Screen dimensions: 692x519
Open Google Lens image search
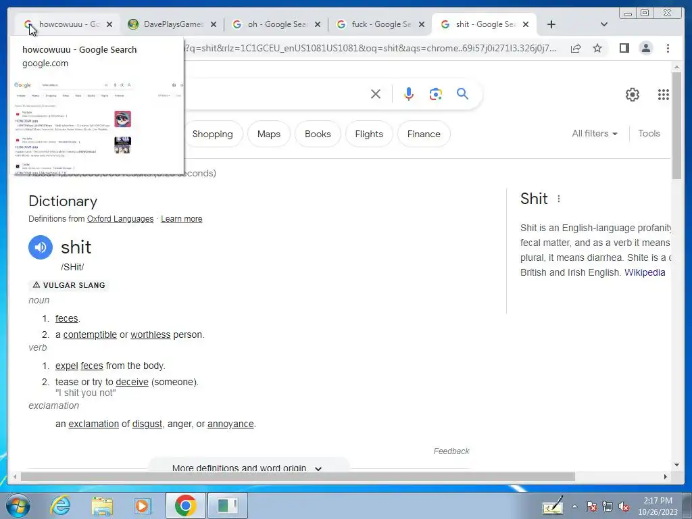(436, 94)
